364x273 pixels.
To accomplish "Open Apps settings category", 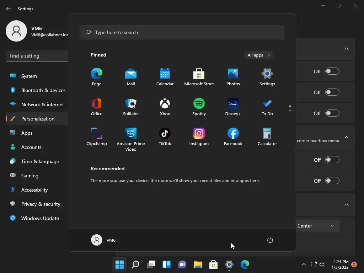I will point(37,133).
